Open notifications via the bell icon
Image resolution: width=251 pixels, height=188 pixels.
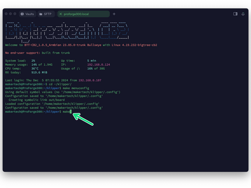(x=243, y=14)
